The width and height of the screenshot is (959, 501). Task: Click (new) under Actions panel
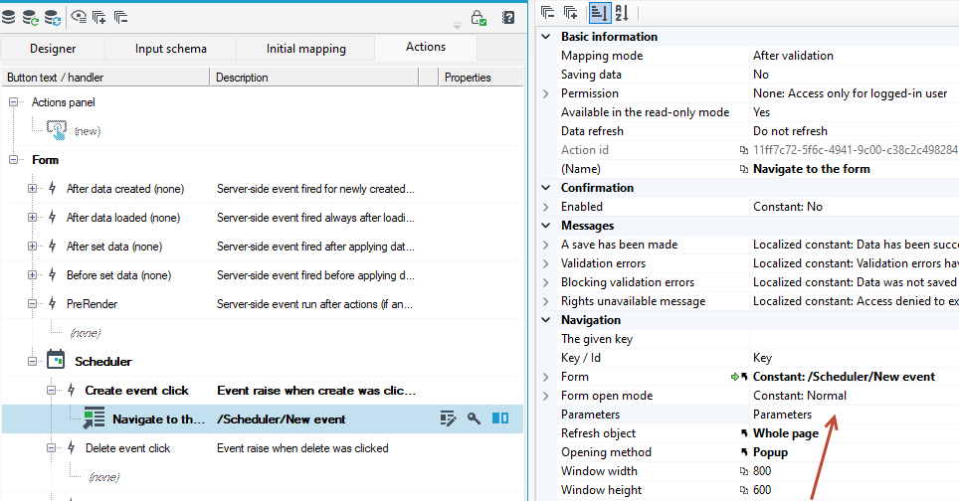(87, 131)
